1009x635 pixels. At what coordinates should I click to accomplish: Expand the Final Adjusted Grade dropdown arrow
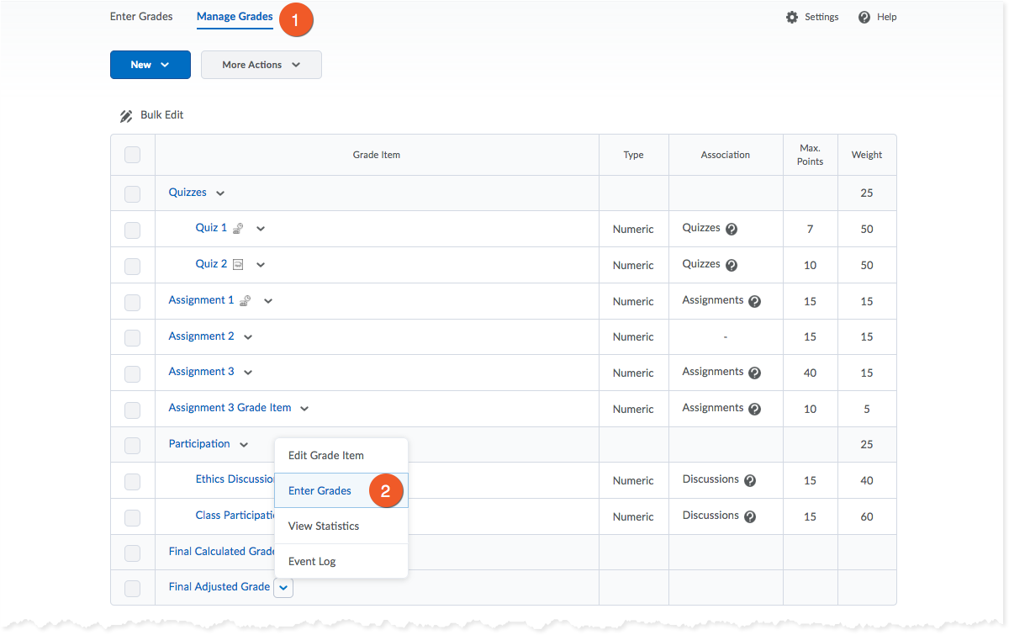(x=283, y=588)
